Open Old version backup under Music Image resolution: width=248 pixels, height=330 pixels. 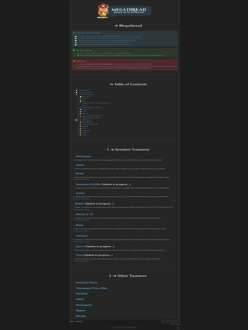tap(82, 231)
